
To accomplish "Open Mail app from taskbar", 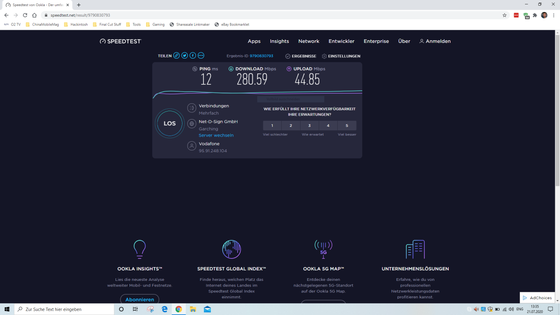I will tap(207, 309).
